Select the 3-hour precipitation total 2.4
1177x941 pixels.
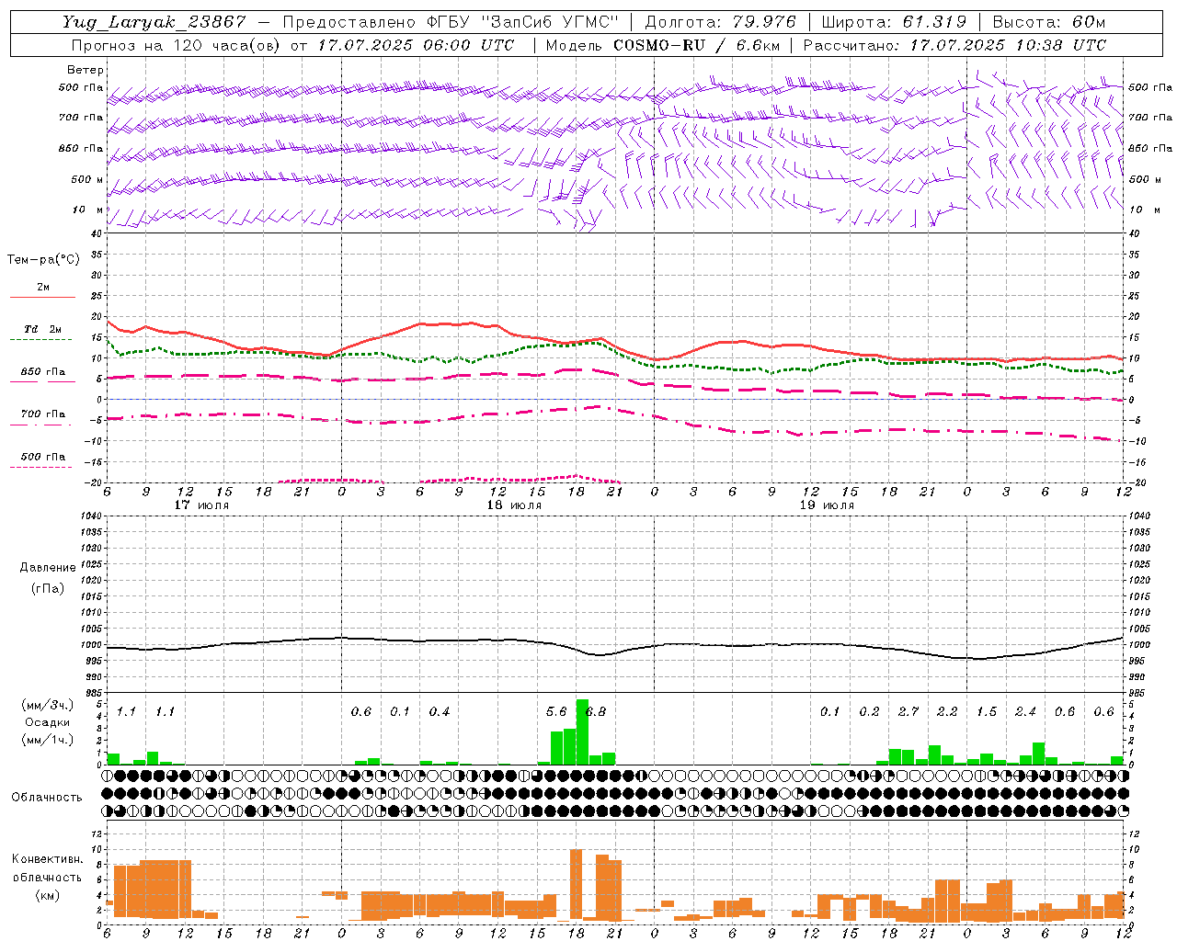tap(1025, 711)
